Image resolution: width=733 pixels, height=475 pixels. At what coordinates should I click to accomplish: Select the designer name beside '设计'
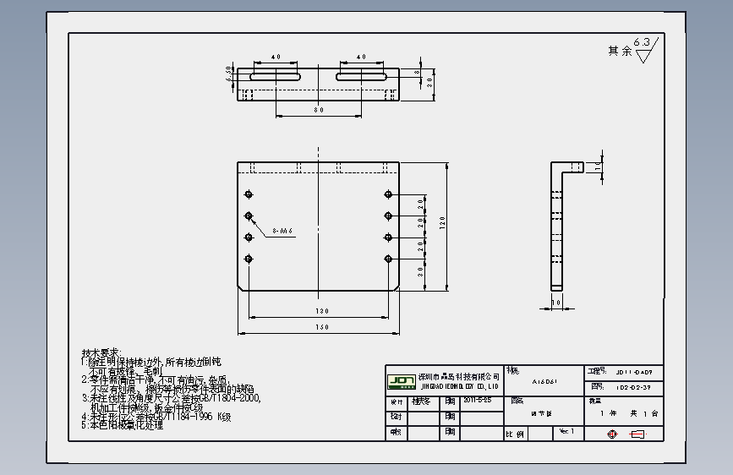coord(421,401)
